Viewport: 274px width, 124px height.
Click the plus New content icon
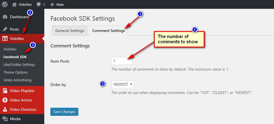tap(52, 5)
